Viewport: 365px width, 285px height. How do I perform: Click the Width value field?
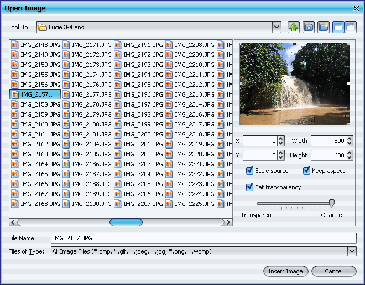[328, 141]
